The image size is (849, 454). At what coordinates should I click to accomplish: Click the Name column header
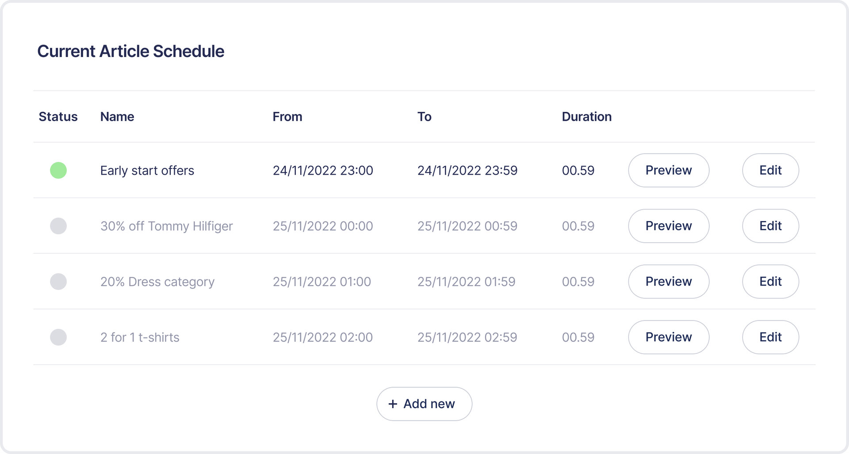click(117, 117)
